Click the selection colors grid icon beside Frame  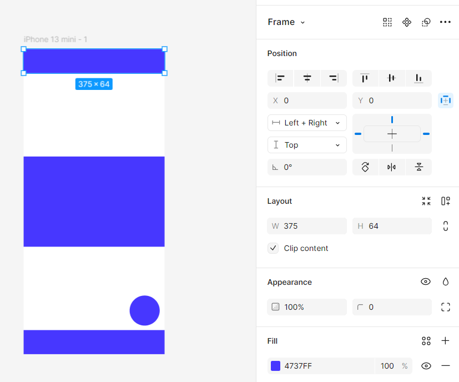(387, 22)
